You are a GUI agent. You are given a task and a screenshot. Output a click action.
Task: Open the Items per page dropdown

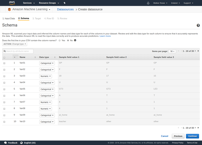tap(172, 51)
